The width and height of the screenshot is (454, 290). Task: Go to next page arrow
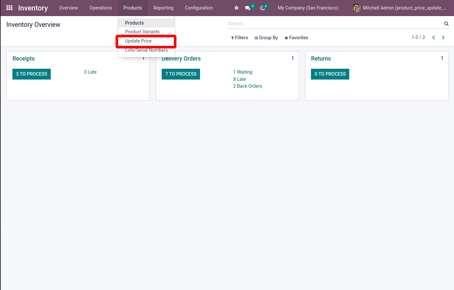coord(443,38)
